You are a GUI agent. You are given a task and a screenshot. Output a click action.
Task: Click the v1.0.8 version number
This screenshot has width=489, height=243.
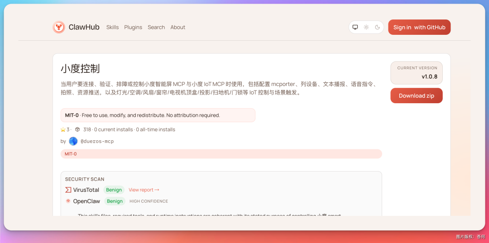click(x=429, y=76)
